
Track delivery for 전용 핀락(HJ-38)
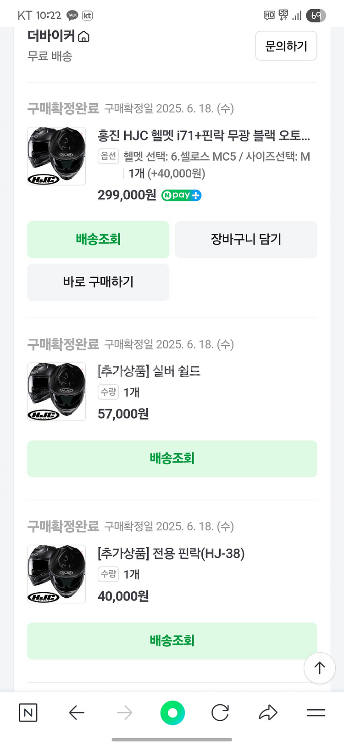[x=172, y=640]
